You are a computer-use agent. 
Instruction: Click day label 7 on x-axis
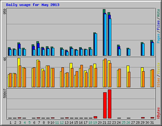click(x=39, y=123)
